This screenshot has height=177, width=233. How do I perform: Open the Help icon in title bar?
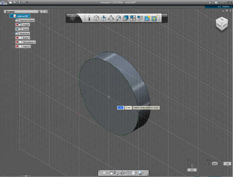point(216,2)
